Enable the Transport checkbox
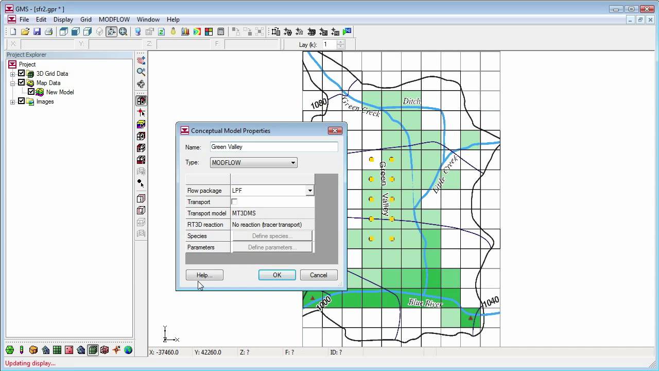Screen dimensions: 659x371 click(x=234, y=202)
